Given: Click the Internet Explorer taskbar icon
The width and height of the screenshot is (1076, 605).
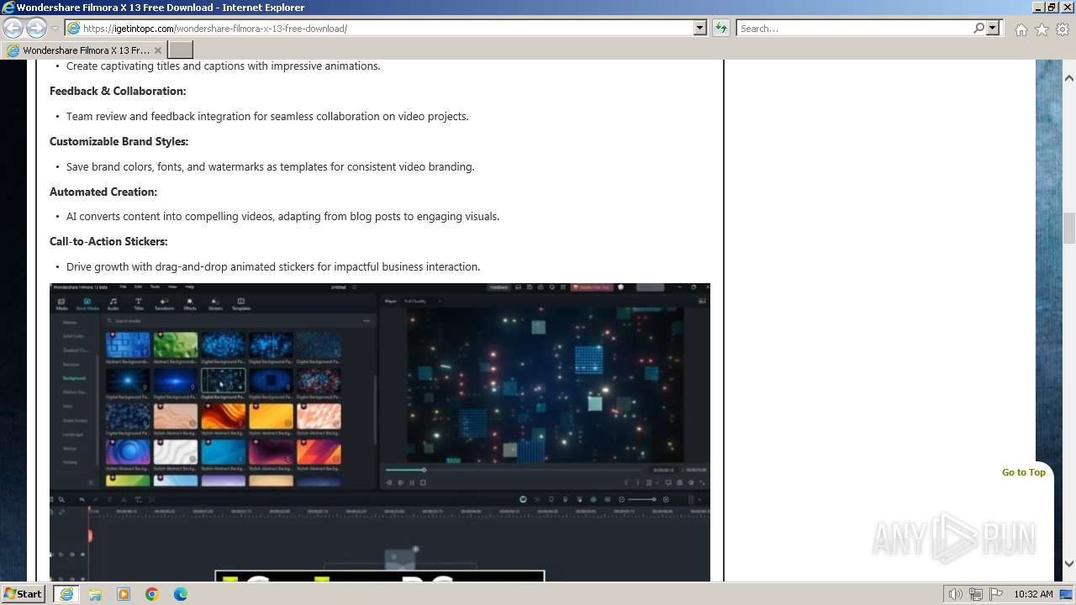Looking at the screenshot, I should [x=66, y=594].
